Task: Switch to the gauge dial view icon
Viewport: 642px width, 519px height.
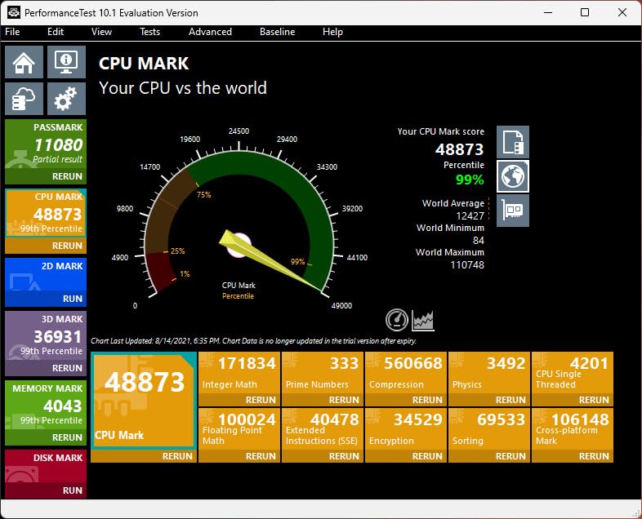Action: (397, 320)
